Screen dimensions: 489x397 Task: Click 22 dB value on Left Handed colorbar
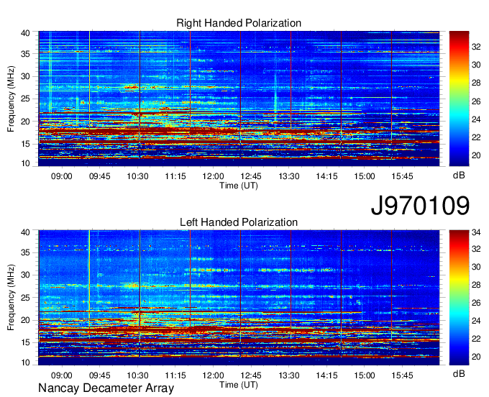coord(476,338)
